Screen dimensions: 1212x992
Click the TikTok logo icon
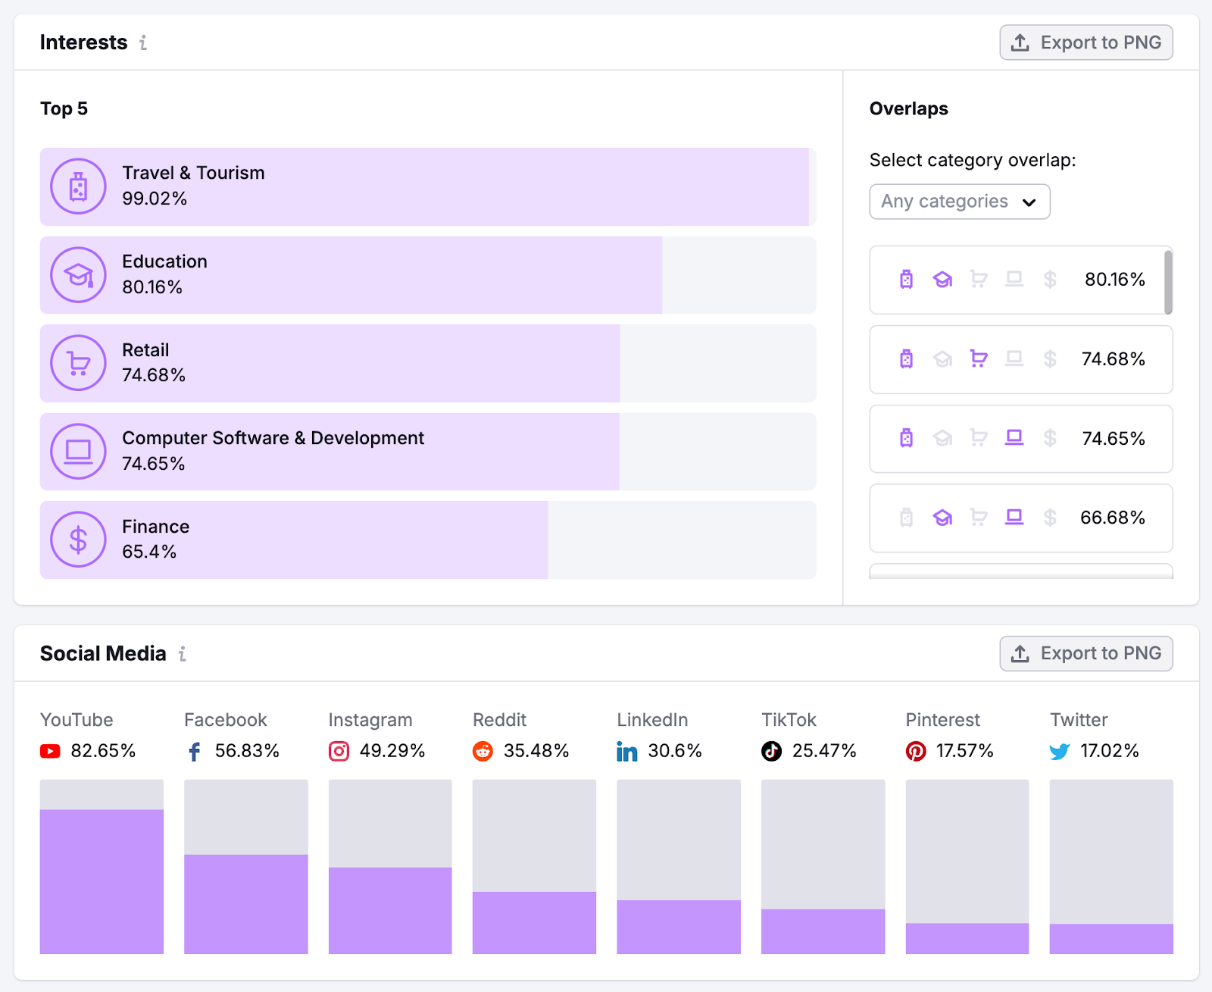771,751
